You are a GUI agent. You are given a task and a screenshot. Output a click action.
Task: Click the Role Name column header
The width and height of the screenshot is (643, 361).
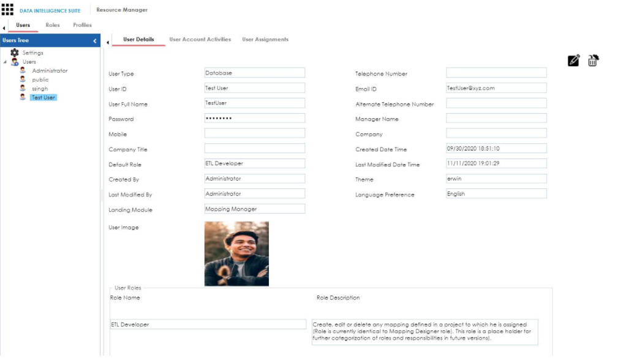(x=125, y=298)
